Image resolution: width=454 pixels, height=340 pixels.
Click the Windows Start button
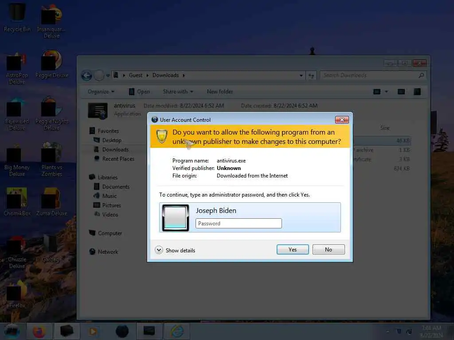pyautogui.click(x=12, y=331)
